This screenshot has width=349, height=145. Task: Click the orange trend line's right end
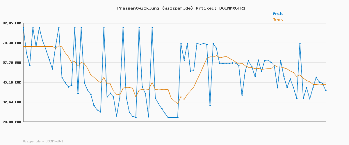click(326, 85)
